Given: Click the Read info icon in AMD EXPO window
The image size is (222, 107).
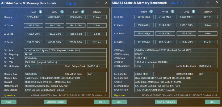Looking at the screenshot, I should (x=151, y=12).
